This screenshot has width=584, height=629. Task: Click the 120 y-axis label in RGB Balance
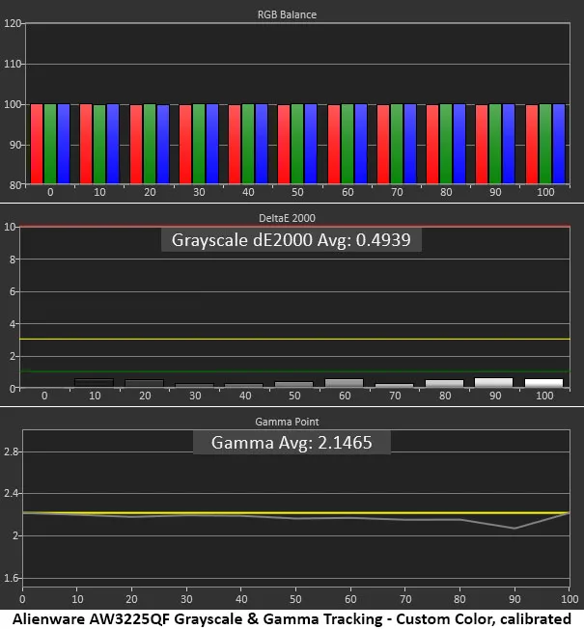point(12,23)
